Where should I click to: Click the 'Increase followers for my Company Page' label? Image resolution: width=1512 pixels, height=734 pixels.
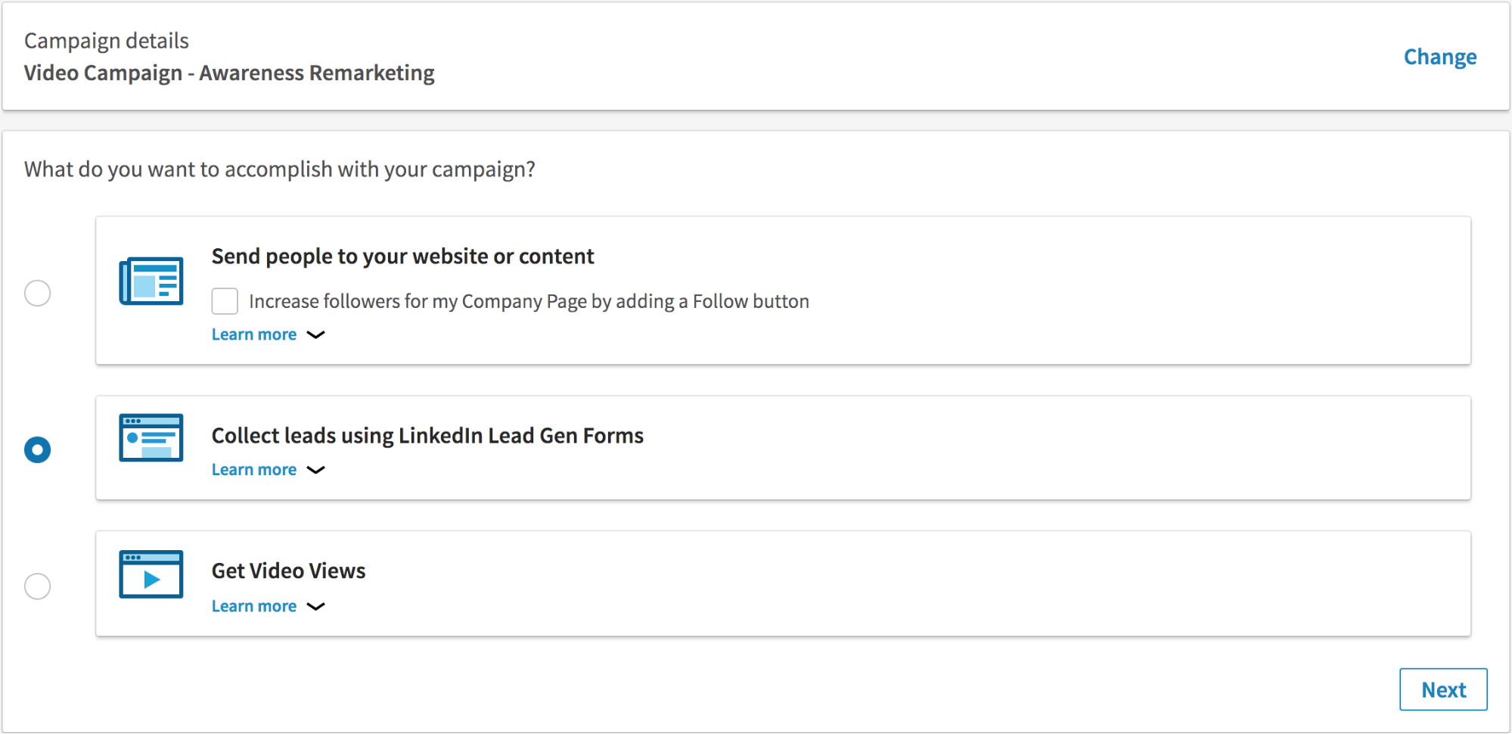click(529, 301)
